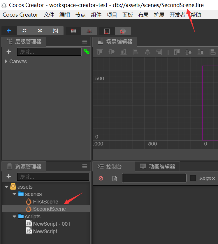Click the align horizontal center icon
The image size is (218, 244).
click(x=147, y=52)
